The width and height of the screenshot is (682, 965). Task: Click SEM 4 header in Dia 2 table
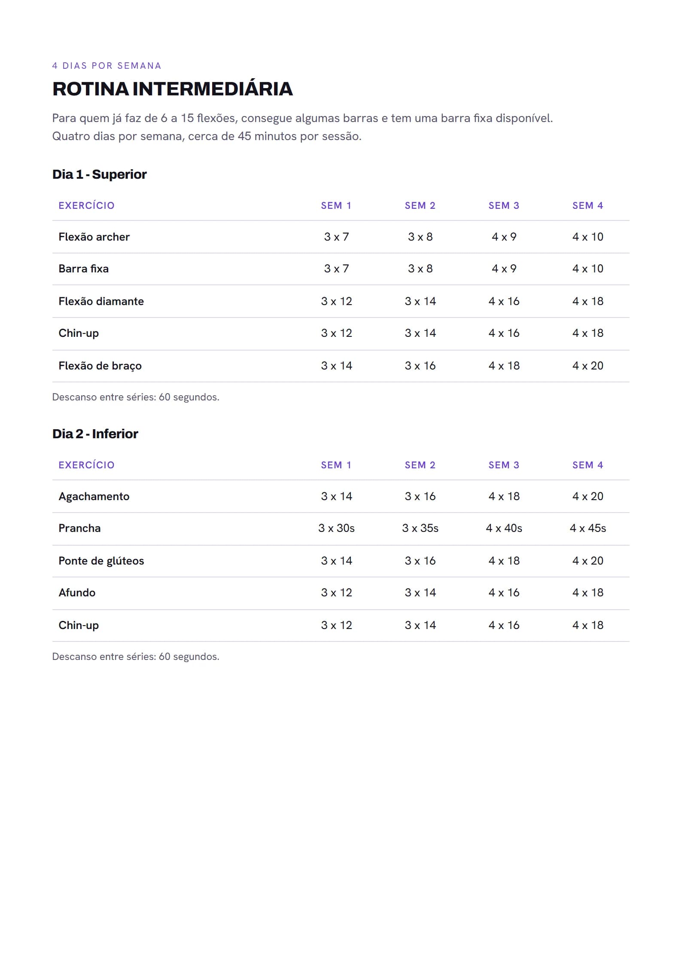pos(588,465)
